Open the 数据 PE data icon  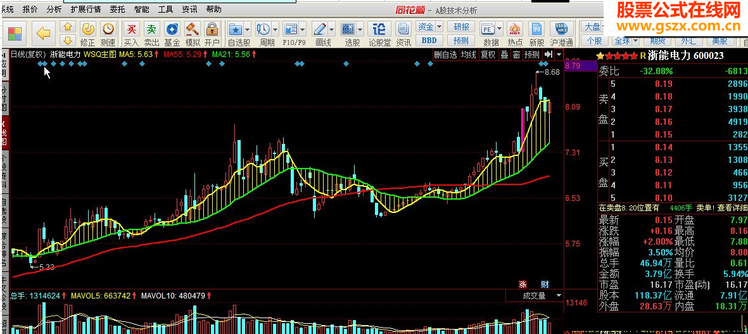488,29
